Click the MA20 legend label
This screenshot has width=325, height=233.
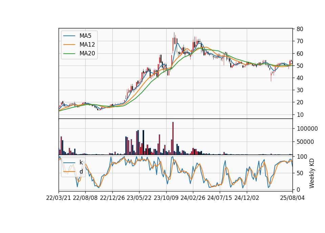point(87,53)
